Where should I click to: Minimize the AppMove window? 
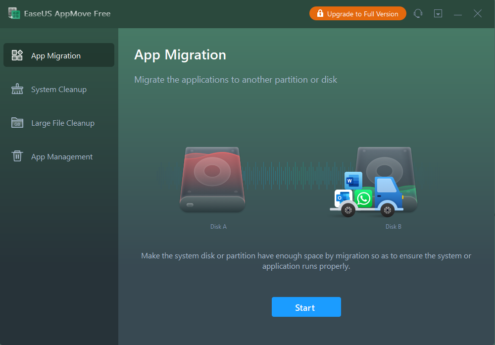[458, 14]
